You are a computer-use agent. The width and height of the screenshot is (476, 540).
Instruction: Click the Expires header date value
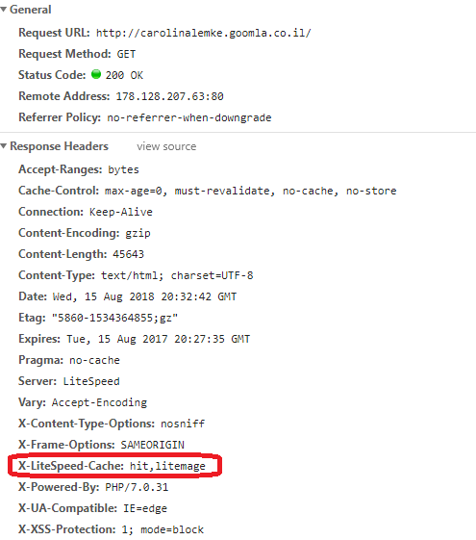pos(159,339)
